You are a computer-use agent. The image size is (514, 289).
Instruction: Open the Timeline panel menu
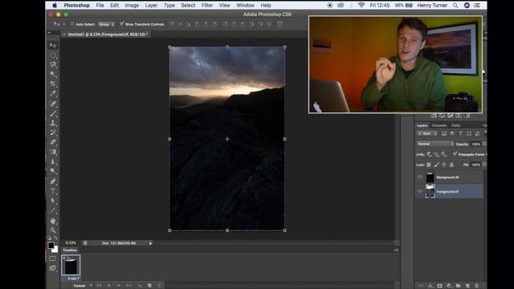(396, 250)
